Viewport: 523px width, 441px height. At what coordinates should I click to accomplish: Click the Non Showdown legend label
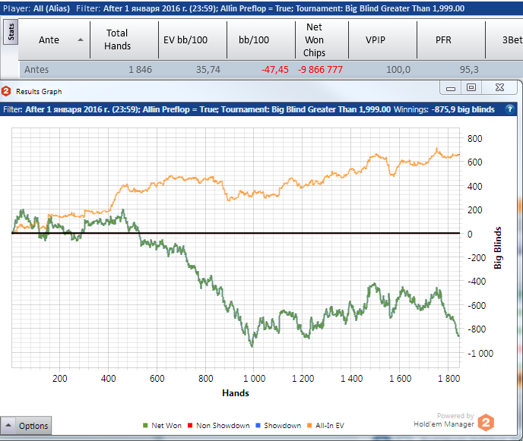223,425
